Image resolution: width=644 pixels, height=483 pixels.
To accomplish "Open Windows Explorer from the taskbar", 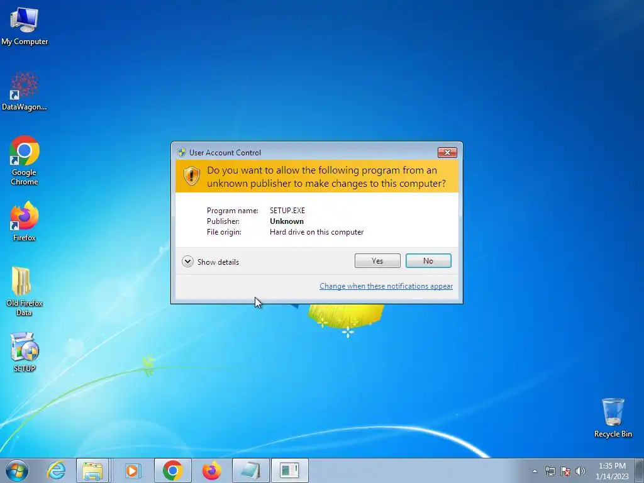I will [92, 470].
